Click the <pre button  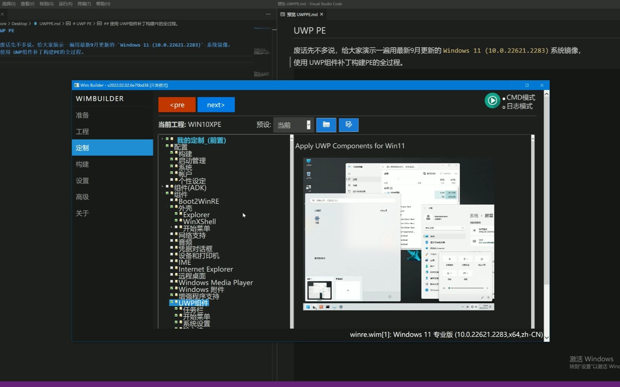(x=177, y=105)
